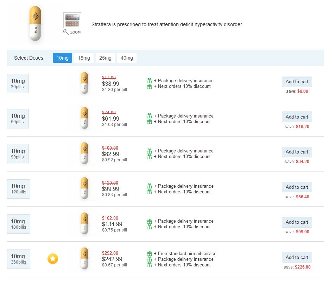Select the 18mg dose tab
The image size is (329, 283).
pyautogui.click(x=84, y=58)
